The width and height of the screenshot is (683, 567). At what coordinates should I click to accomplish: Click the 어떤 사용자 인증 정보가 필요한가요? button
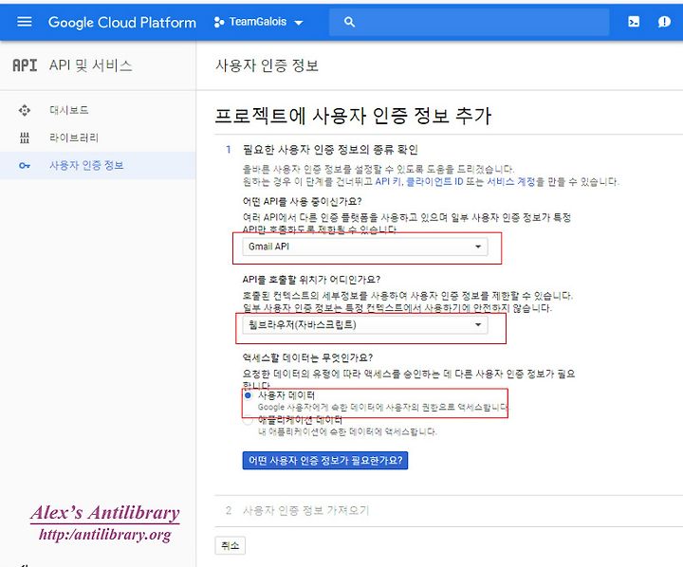pos(325,460)
